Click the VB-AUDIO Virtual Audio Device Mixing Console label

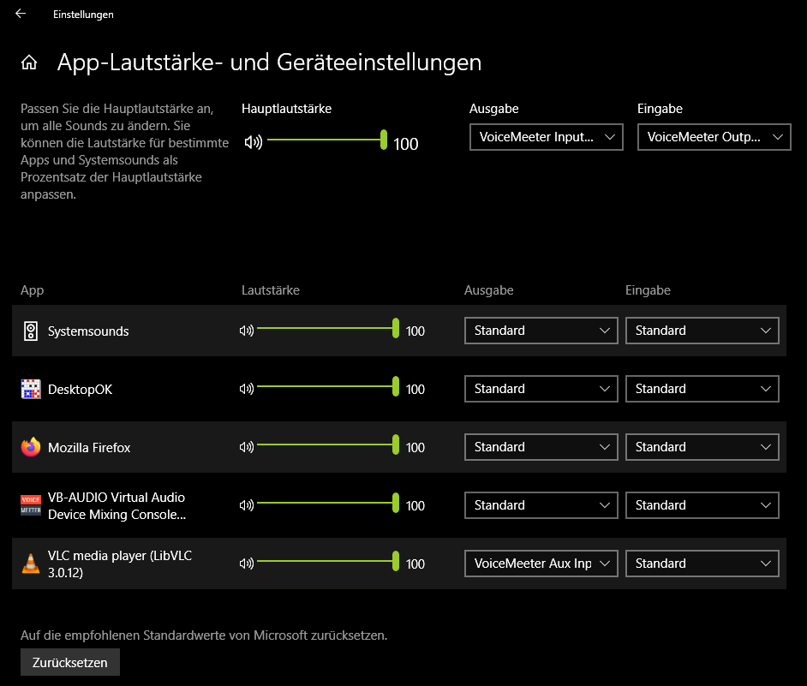pyautogui.click(x=117, y=505)
